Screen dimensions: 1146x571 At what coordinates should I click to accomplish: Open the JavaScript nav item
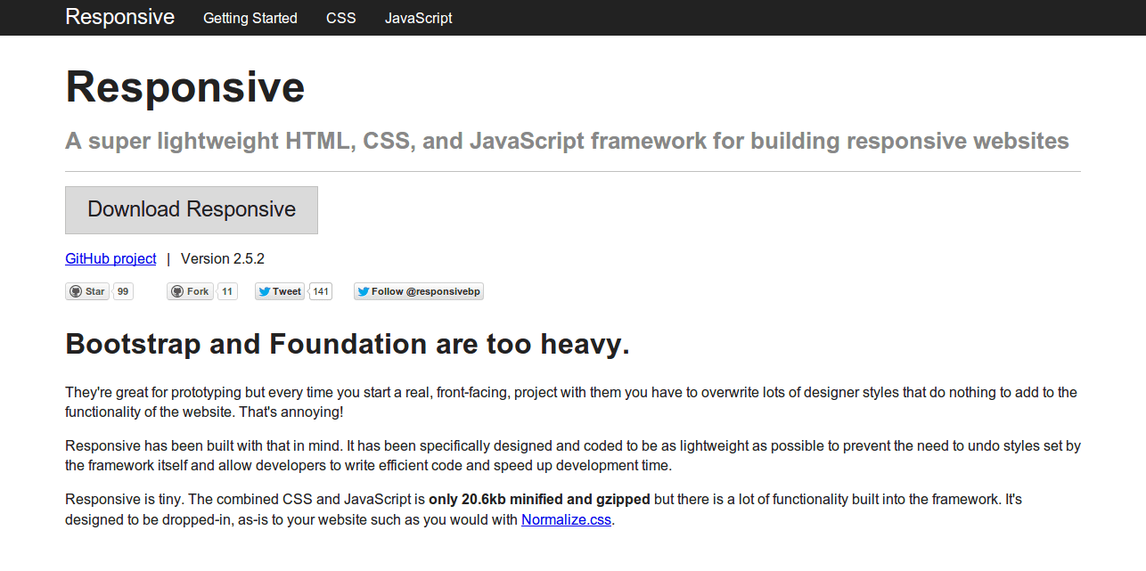(x=419, y=18)
